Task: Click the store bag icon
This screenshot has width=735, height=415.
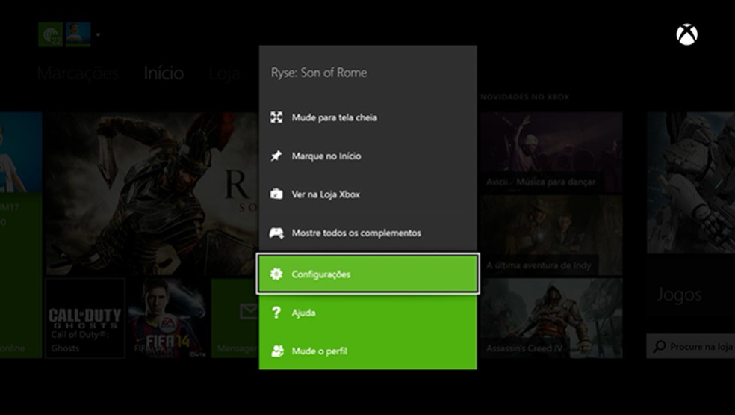Action: (x=276, y=194)
